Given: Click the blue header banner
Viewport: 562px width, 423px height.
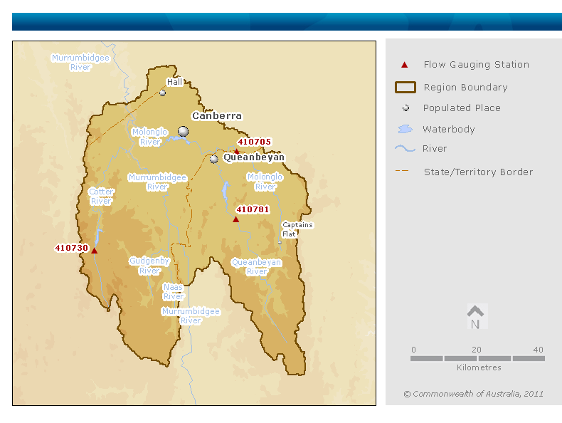Looking at the screenshot, I should [287, 22].
